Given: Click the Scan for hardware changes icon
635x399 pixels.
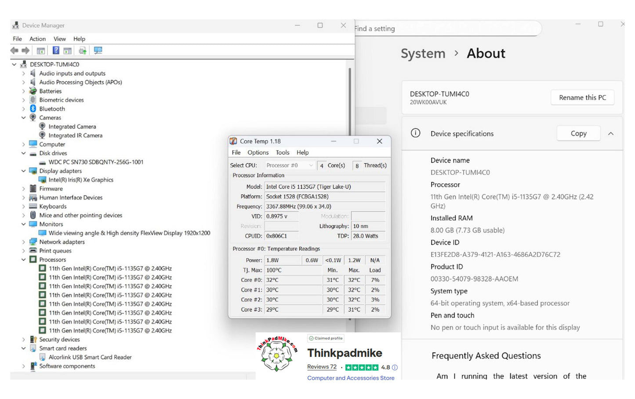Looking at the screenshot, I should (x=98, y=51).
